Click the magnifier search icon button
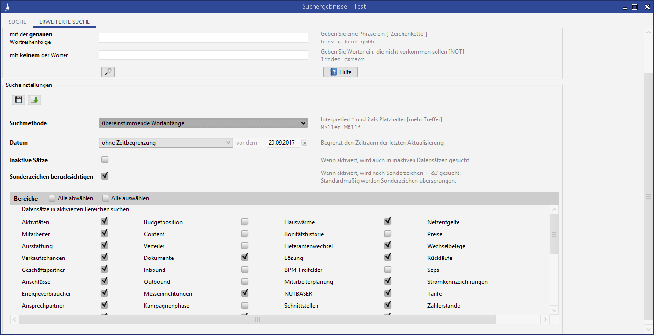The image size is (654, 335). (108, 72)
